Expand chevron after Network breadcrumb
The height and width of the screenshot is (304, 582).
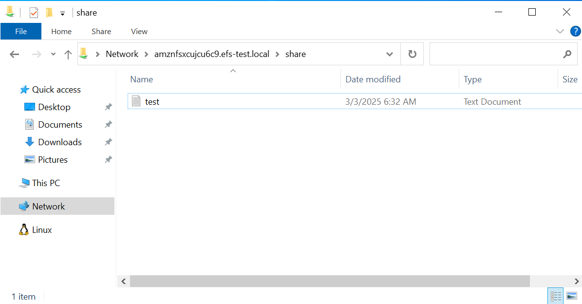146,54
